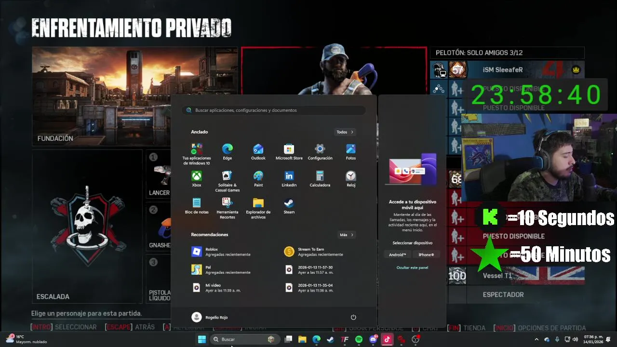Open the Calculadora app
This screenshot has width=617, height=347.
tap(320, 179)
